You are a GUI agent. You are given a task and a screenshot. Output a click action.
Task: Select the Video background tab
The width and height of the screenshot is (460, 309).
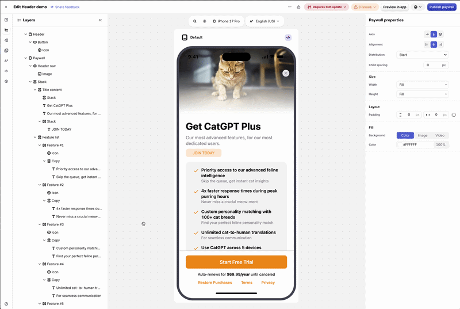point(440,136)
